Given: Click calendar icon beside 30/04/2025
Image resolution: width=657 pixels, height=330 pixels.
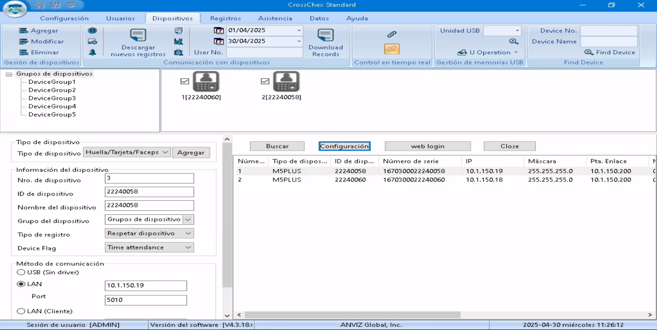Looking at the screenshot, I should [x=219, y=41].
